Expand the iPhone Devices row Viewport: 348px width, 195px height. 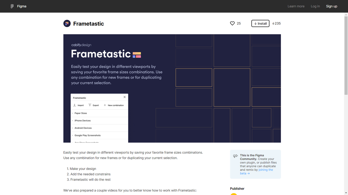pos(99,121)
